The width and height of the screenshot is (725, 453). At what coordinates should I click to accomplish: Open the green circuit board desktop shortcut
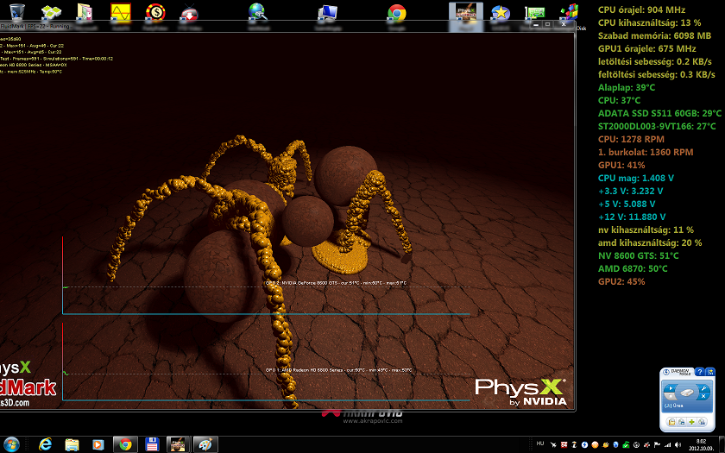(535, 13)
